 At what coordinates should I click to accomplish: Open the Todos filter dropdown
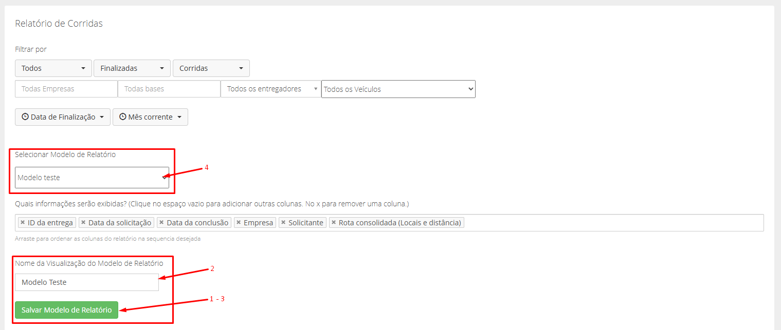(53, 68)
